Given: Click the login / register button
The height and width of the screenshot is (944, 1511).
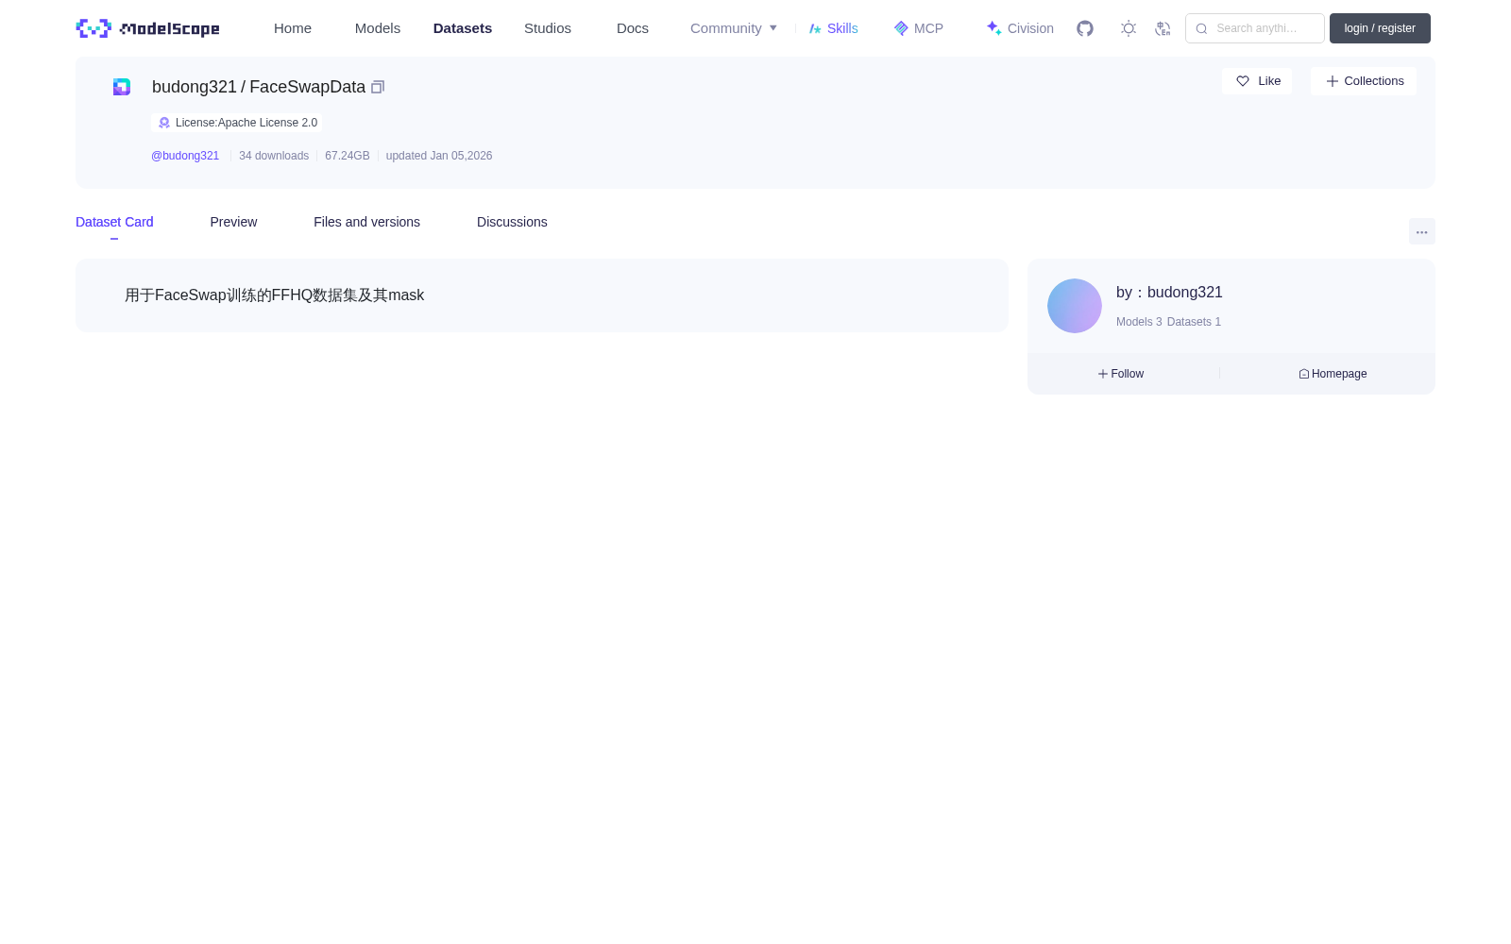Looking at the screenshot, I should [x=1380, y=28].
